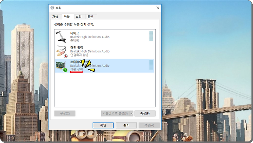This screenshot has width=253, height=143.
Task: Click the 마이크 volume level meter
Action: tap(151, 36)
